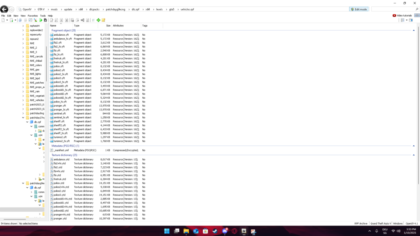Open Steam from the taskbar
Screen dimensions: 420x236
(215, 231)
